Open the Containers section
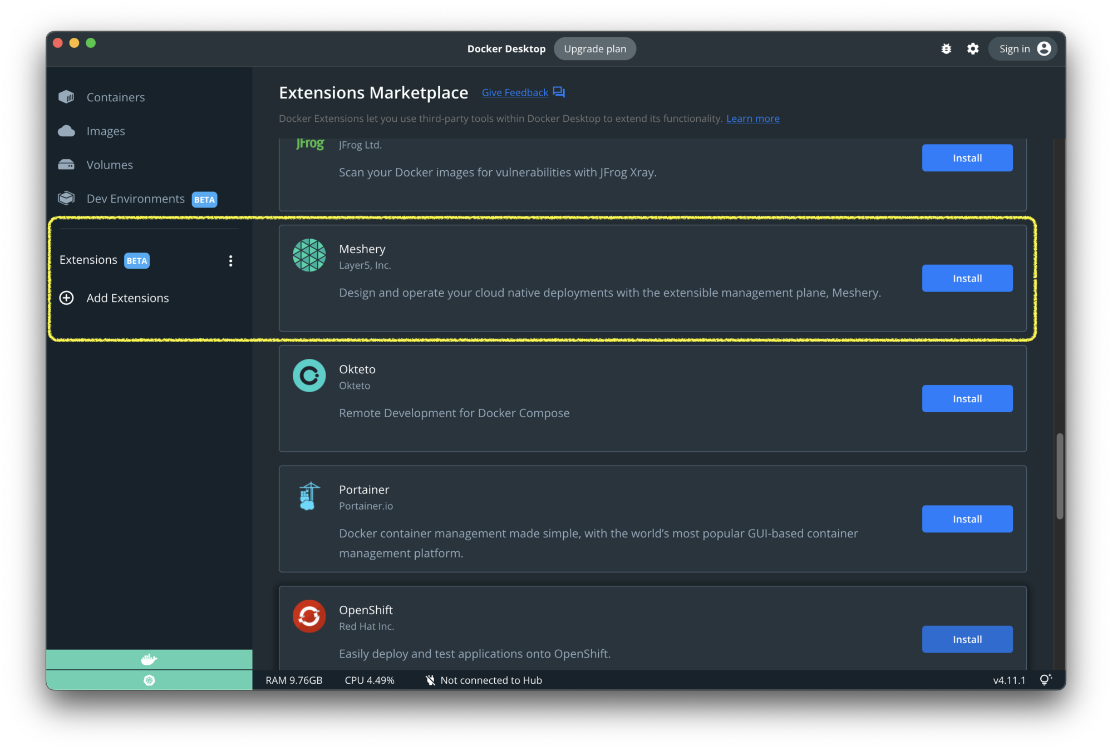The image size is (1112, 751). coord(115,97)
